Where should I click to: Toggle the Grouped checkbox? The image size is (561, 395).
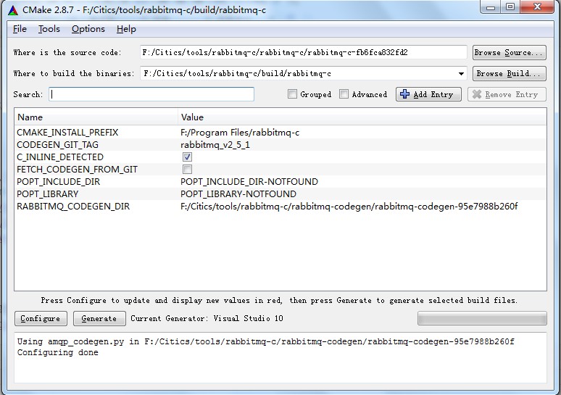coord(292,94)
